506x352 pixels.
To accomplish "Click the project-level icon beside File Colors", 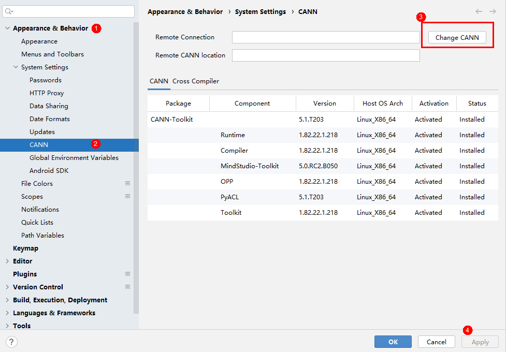I will tap(128, 183).
